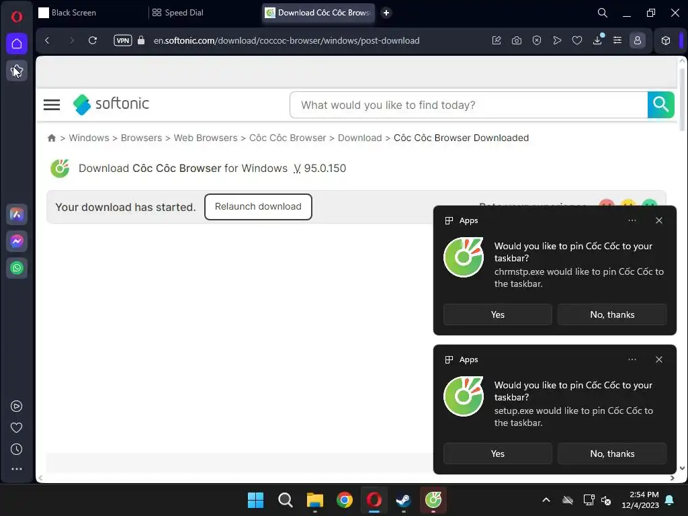Open the downloads popup
The image size is (688, 516).
tap(597, 40)
